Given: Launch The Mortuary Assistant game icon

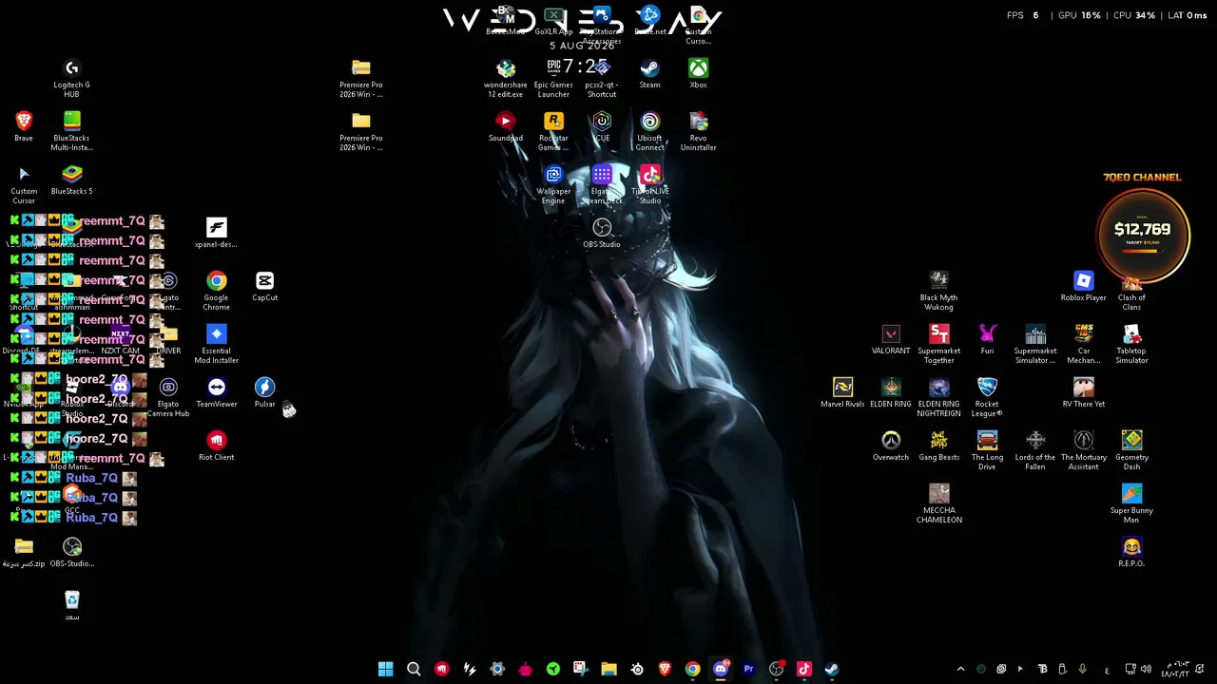Looking at the screenshot, I should click(x=1083, y=441).
